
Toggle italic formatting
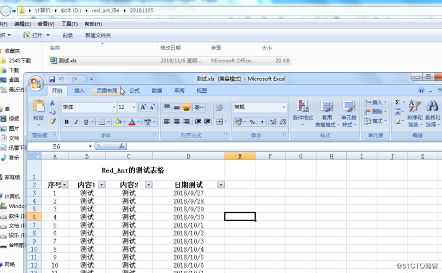point(76,122)
